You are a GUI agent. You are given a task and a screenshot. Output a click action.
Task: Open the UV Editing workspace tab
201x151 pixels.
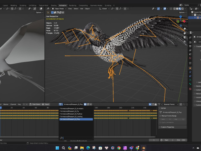[x=33, y=5]
